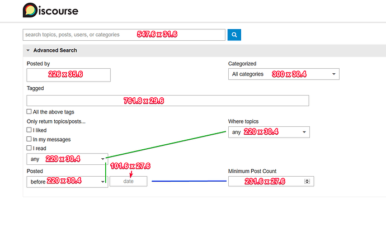Click the Minimum Post Count field
Image resolution: width=386 pixels, height=237 pixels.
tap(271, 181)
